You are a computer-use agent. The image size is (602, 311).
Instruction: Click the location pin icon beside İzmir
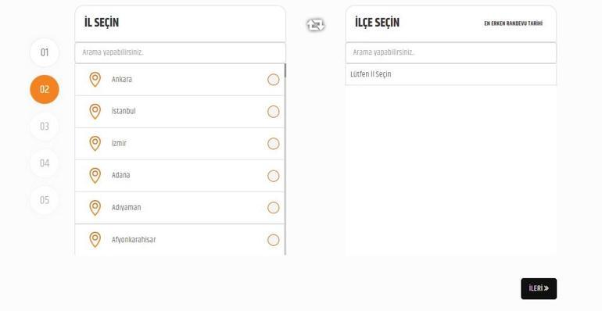pos(95,144)
